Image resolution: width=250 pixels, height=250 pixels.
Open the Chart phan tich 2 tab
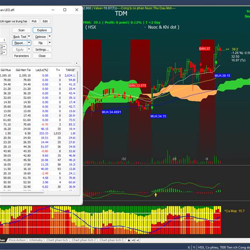[x=84, y=240]
